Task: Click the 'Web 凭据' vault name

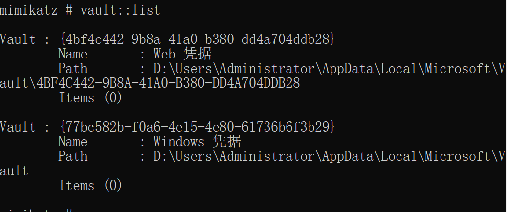Action: [x=182, y=54]
